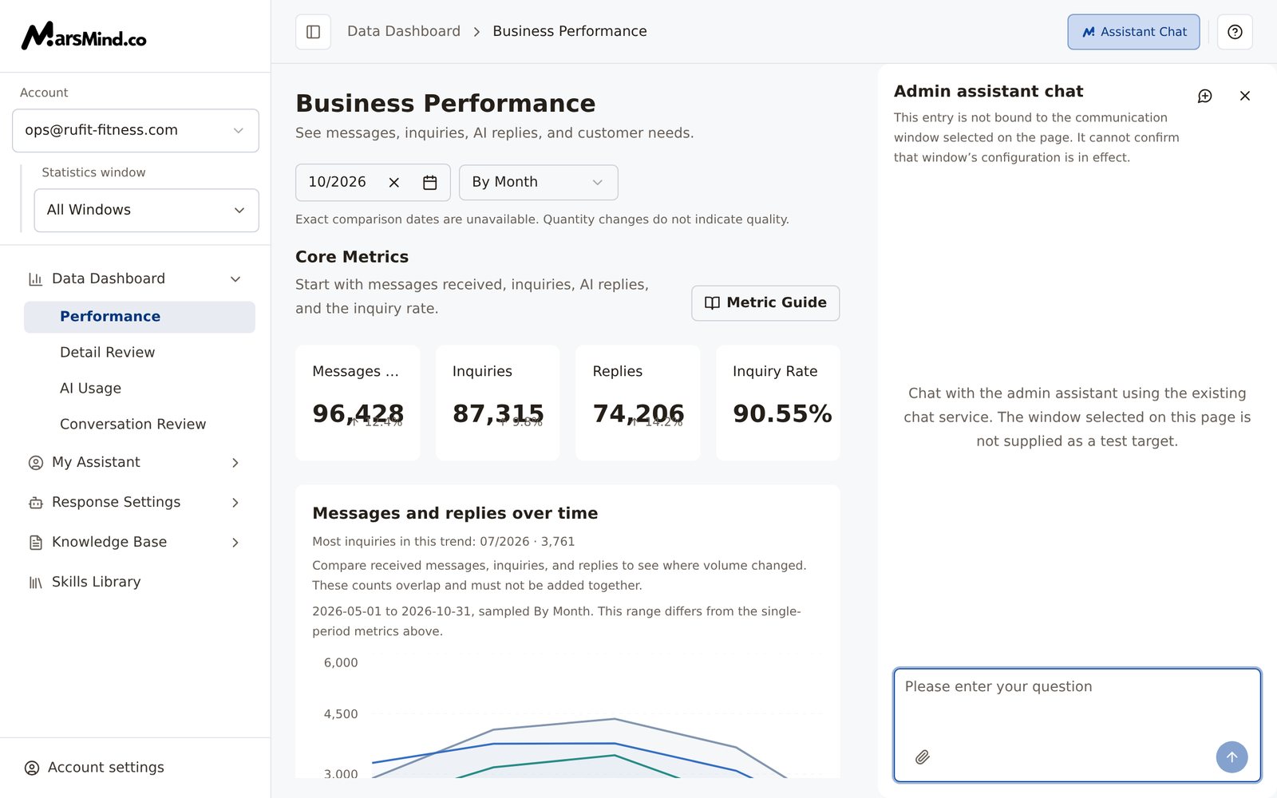Open the help question mark icon

tap(1235, 32)
